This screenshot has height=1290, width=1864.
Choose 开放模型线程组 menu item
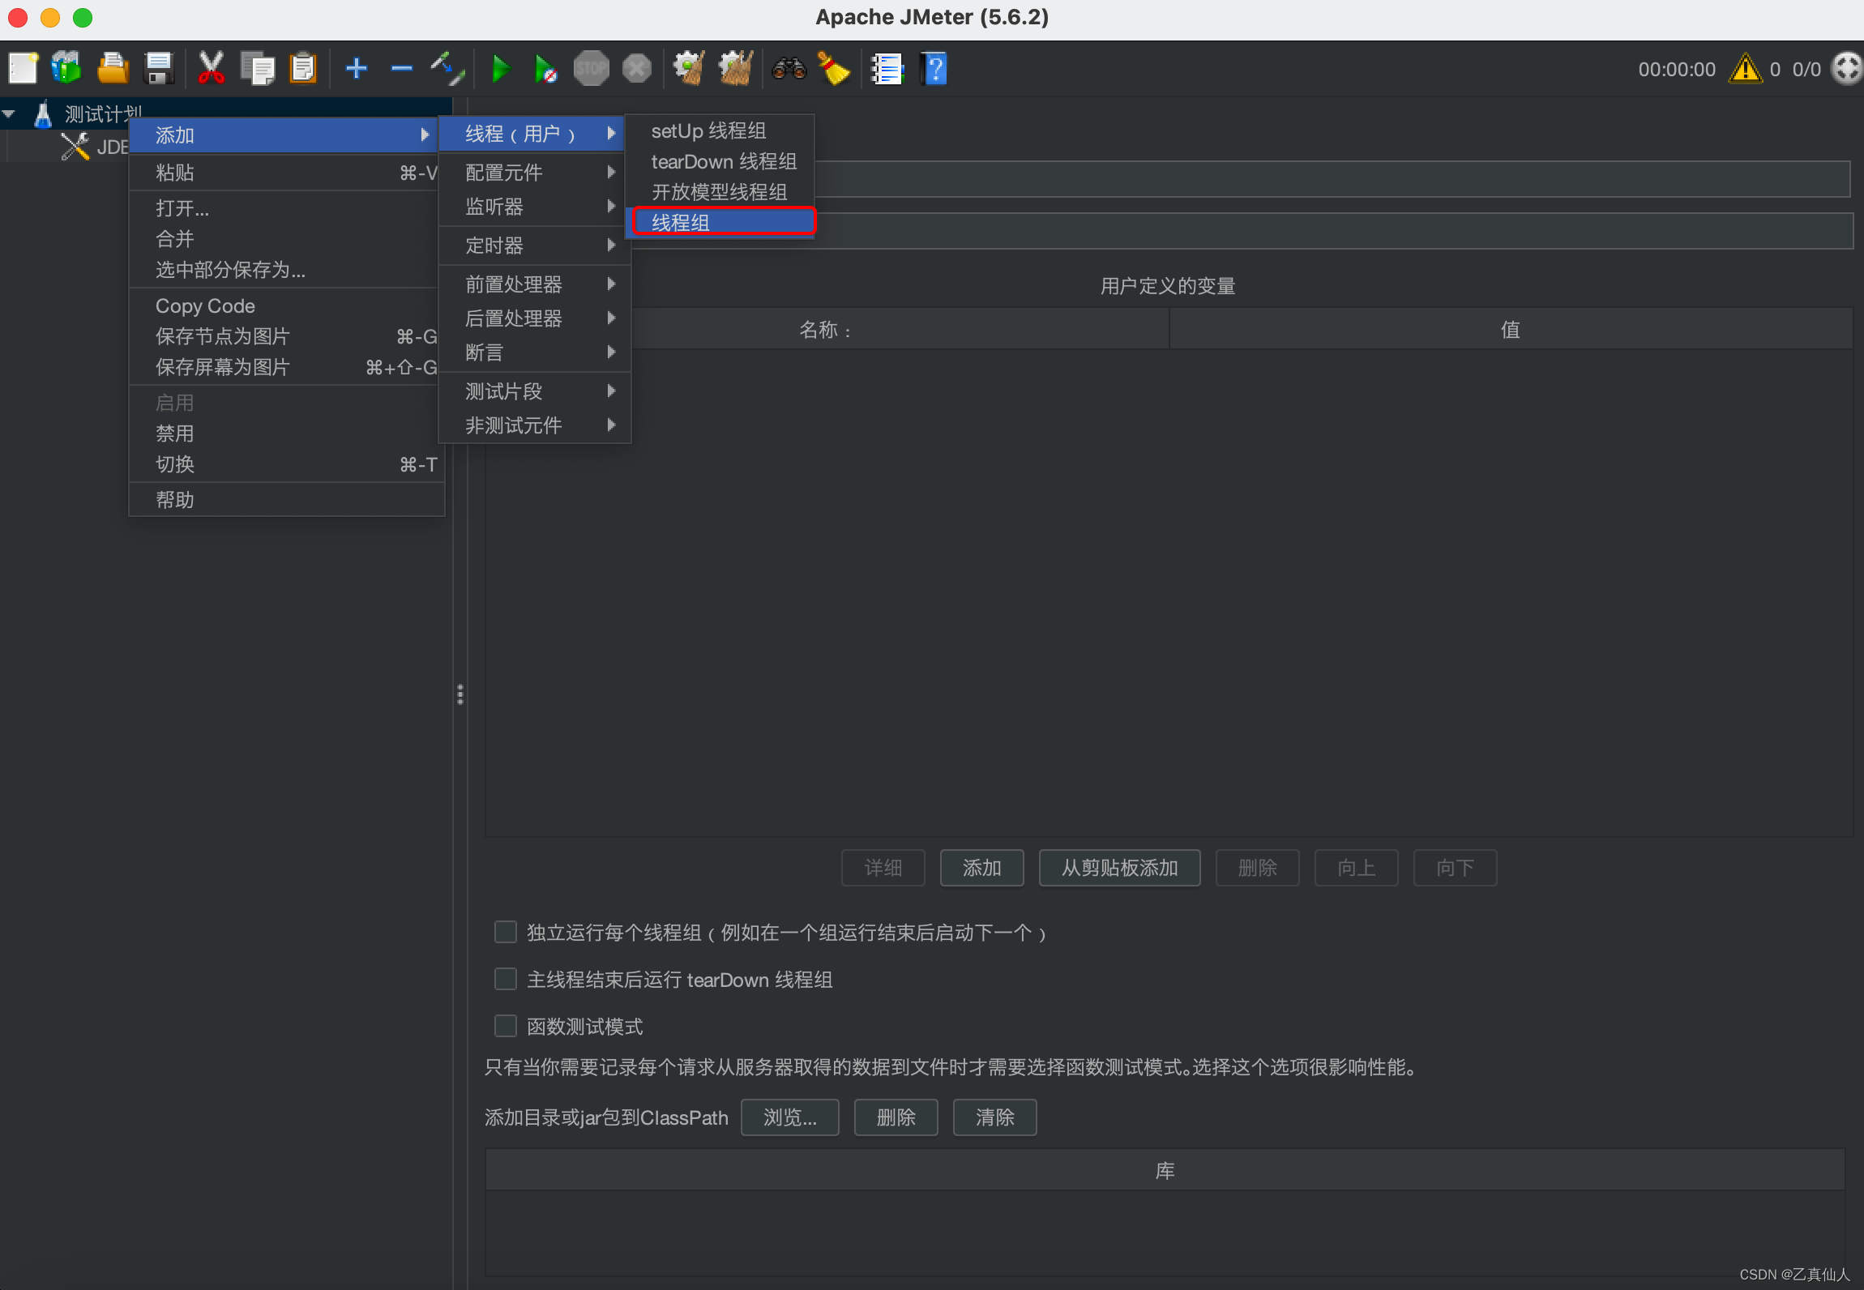click(x=720, y=192)
